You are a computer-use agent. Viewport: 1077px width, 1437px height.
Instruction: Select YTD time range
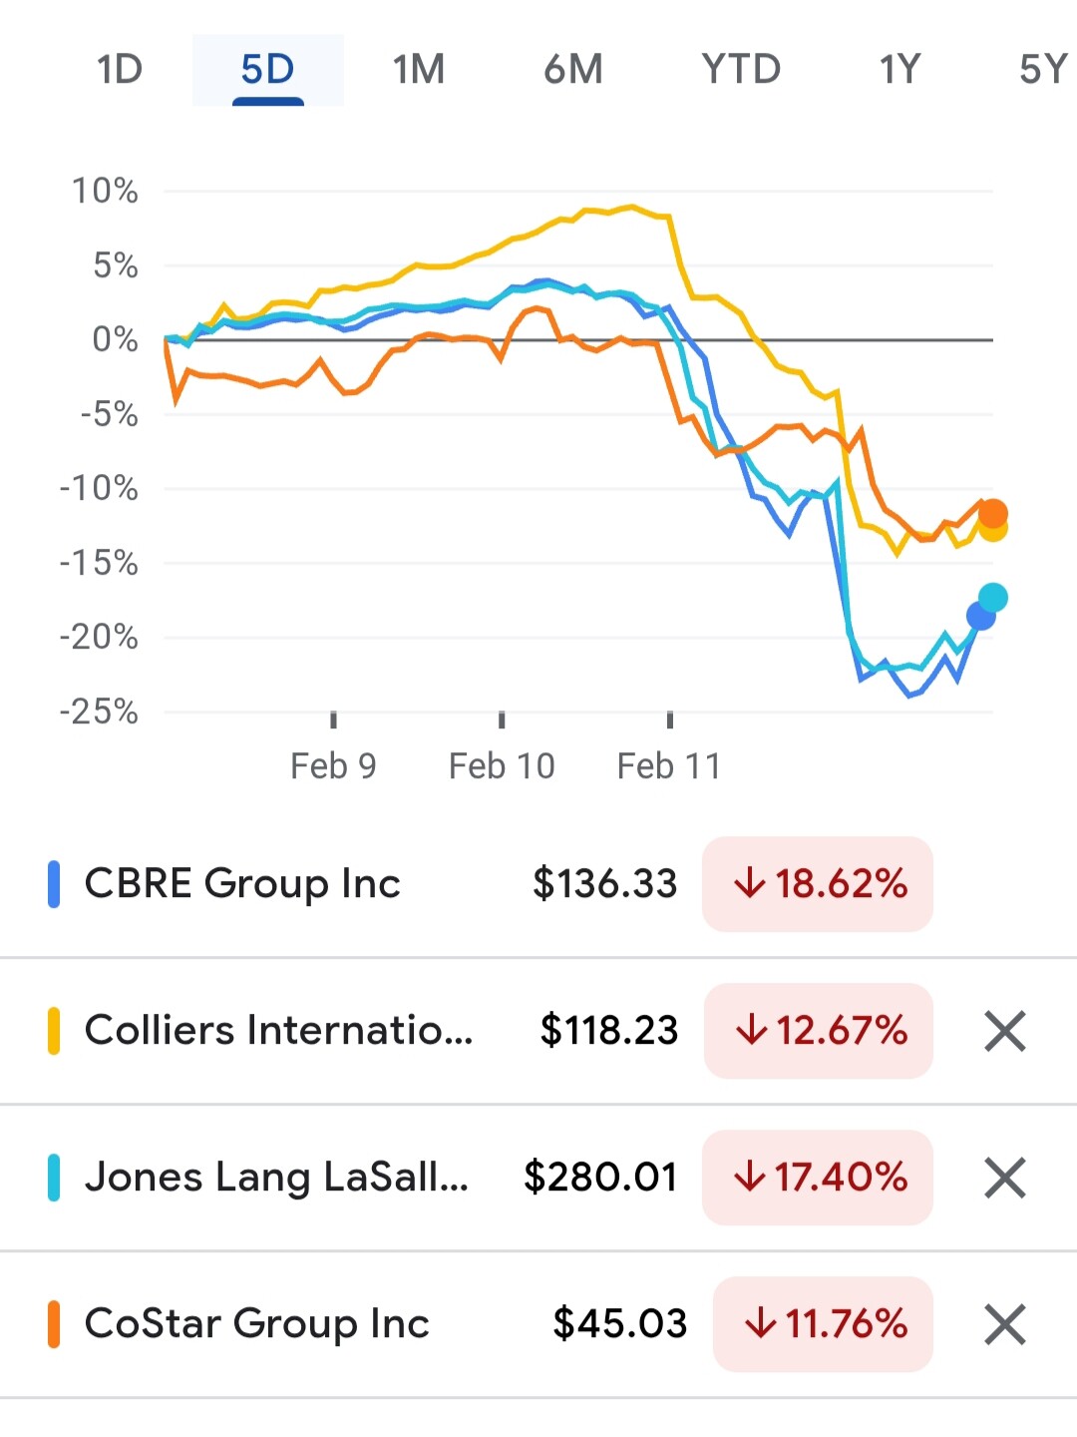741,70
